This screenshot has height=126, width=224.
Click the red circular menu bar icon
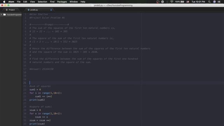[158, 2]
